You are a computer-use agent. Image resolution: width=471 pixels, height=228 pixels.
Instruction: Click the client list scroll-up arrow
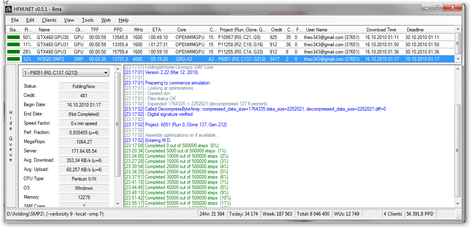458,29
